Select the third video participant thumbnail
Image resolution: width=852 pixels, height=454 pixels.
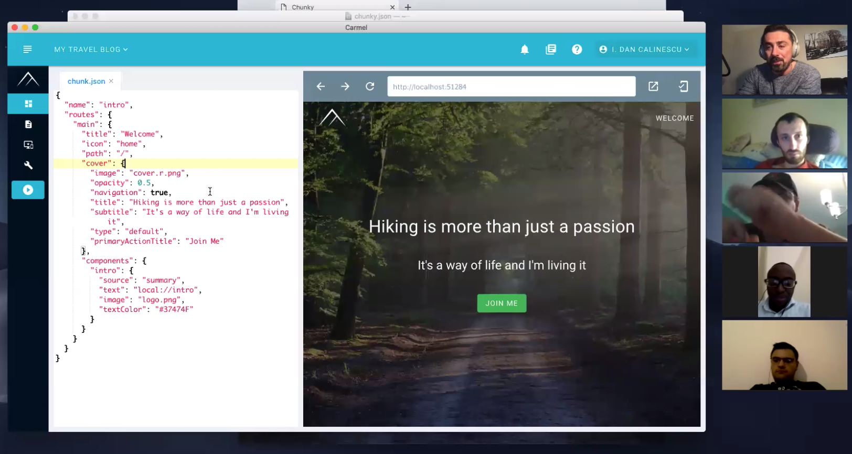(x=784, y=208)
